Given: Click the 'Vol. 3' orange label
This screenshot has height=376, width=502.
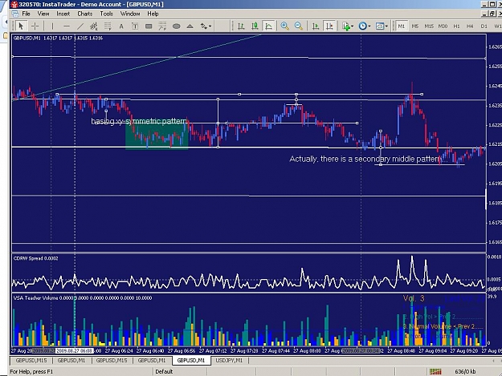Looking at the screenshot, I should click(x=414, y=298).
